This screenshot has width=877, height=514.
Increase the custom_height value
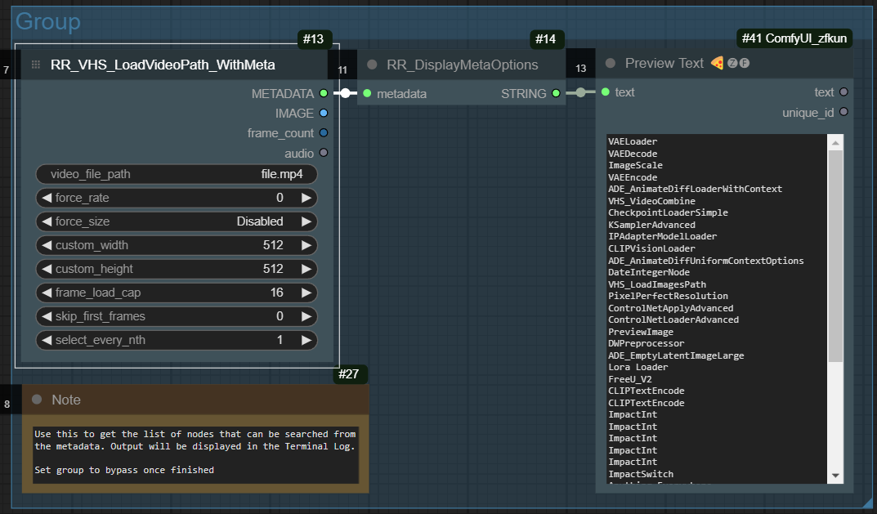306,269
